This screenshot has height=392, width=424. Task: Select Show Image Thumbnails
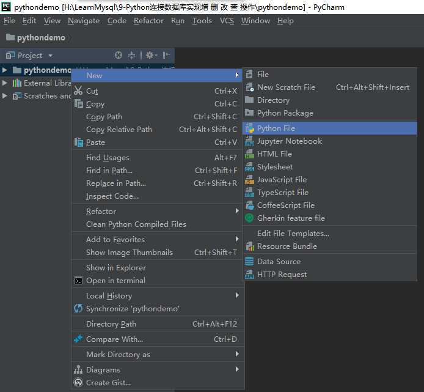point(158,253)
